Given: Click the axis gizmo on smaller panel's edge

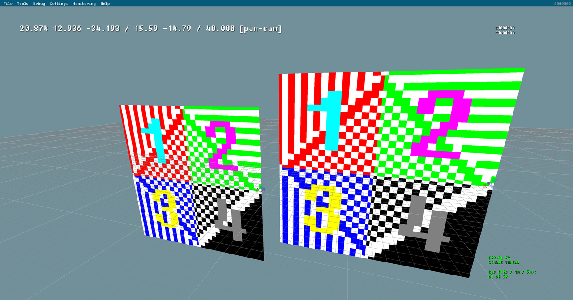Looking at the screenshot, I should (261, 190).
